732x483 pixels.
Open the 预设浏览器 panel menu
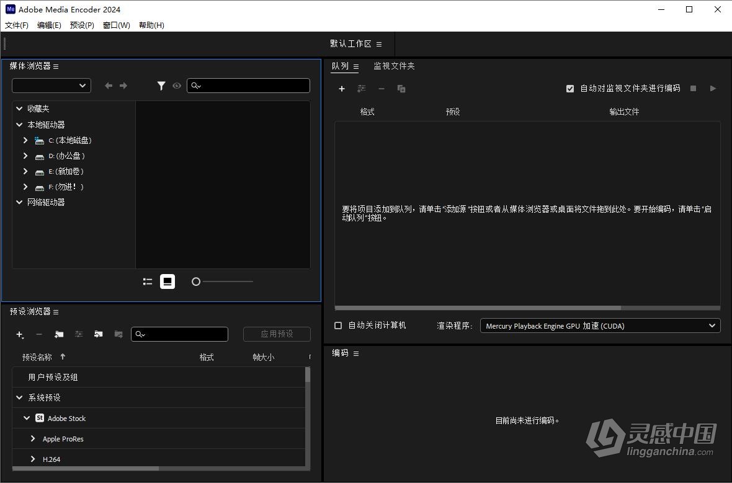(56, 312)
